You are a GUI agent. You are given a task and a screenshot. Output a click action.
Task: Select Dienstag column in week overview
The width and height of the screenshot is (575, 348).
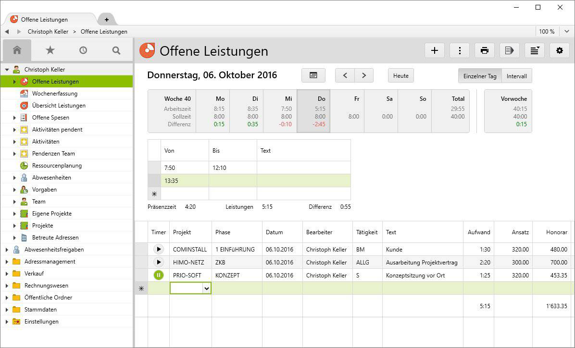[x=247, y=111]
